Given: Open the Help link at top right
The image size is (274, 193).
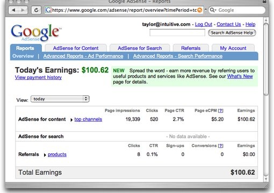Looking at the screenshot, I should [250, 24].
